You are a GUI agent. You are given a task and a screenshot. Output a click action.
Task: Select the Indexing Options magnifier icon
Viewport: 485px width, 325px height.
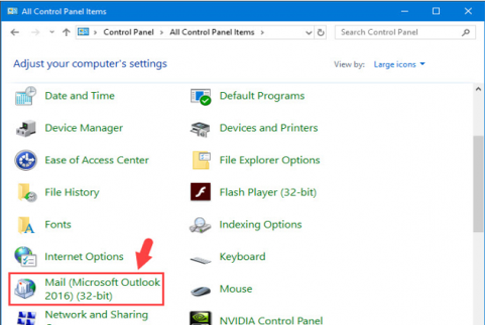pyautogui.click(x=200, y=225)
